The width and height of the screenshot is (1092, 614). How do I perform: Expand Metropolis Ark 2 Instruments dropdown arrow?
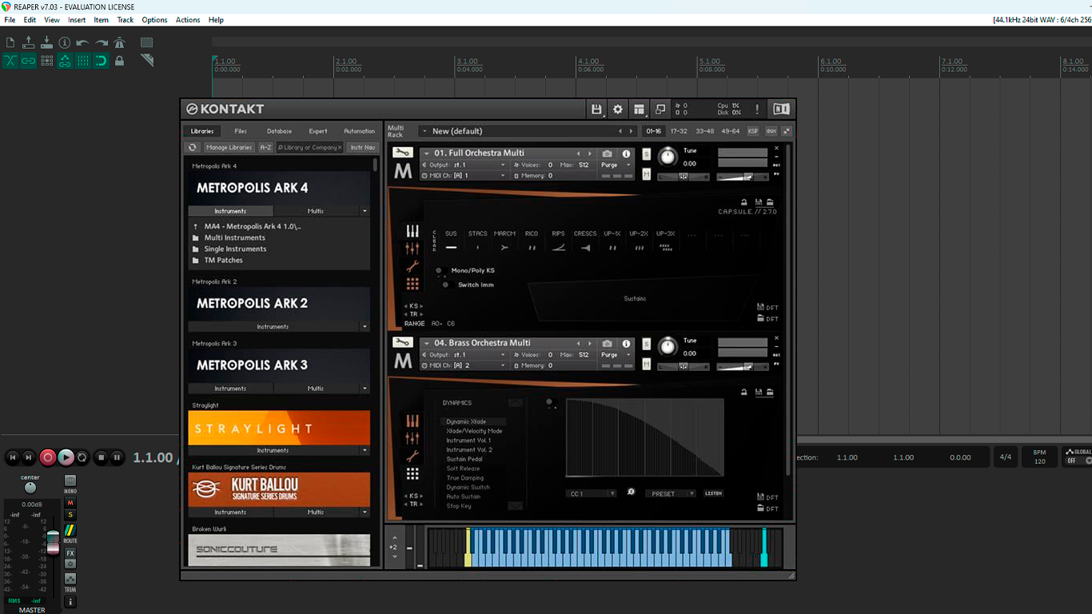click(365, 326)
